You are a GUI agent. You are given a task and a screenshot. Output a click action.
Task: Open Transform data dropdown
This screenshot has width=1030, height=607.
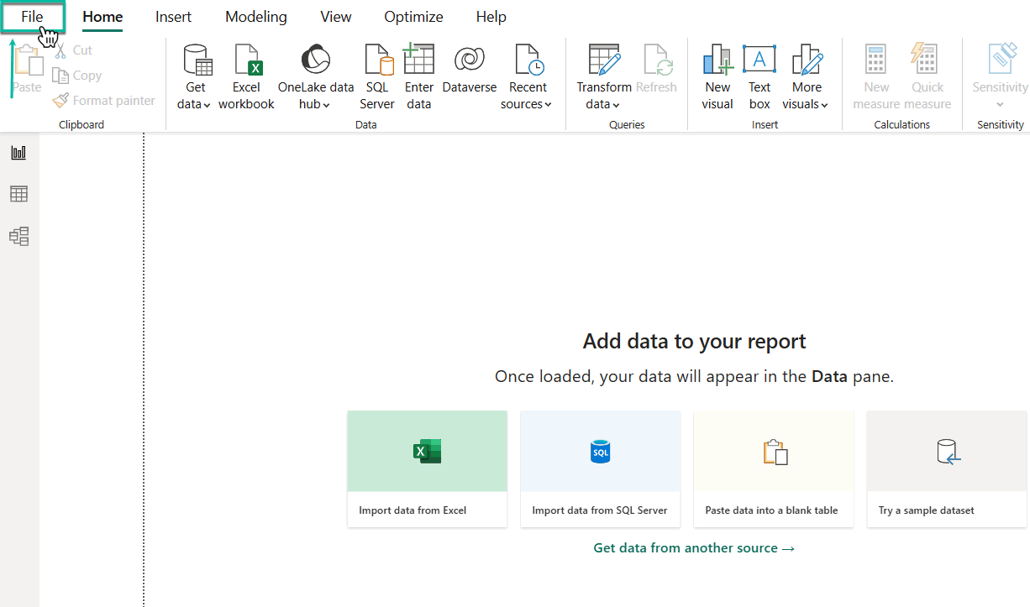(x=603, y=96)
